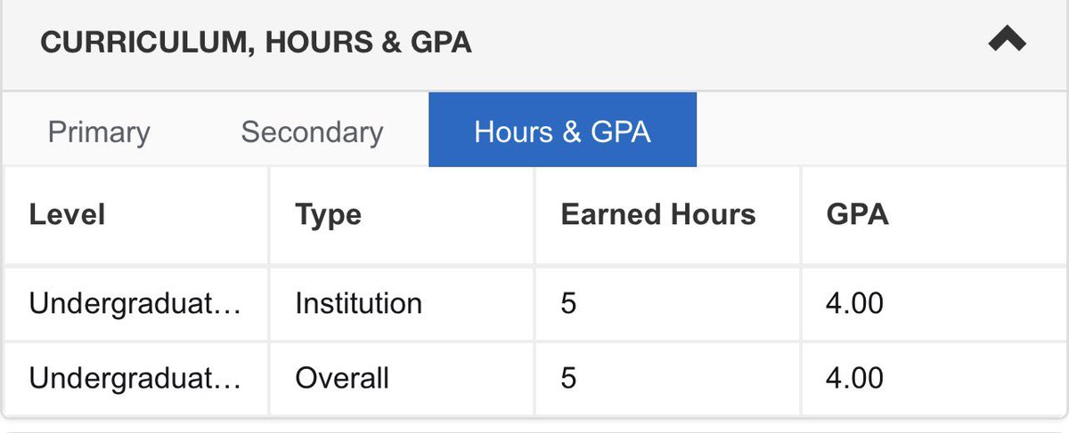
Task: Click the Institution row earned hours value
Action: coord(568,304)
